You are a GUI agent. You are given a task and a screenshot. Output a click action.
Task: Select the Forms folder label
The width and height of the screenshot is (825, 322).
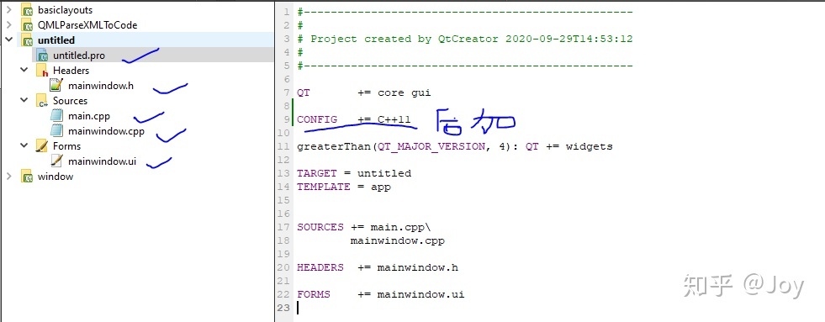[66, 145]
